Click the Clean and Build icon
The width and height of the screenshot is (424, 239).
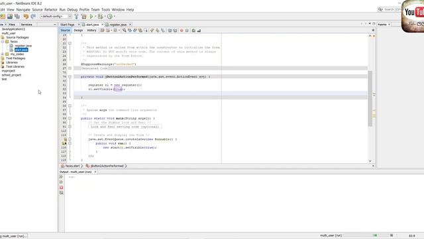(84, 17)
